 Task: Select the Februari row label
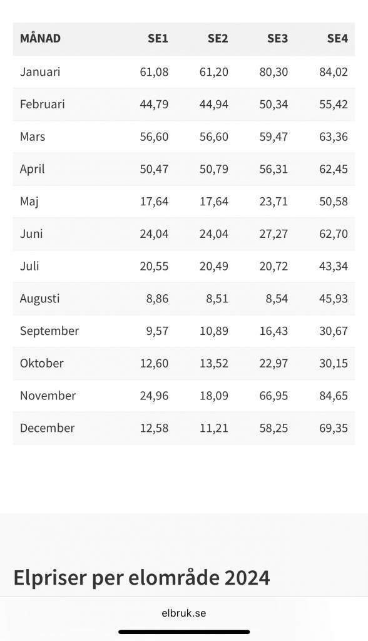pos(43,105)
